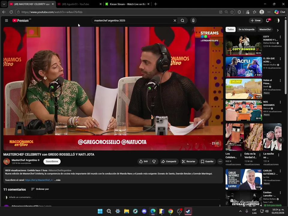Image resolution: width=288 pixels, height=216 pixels.
Task: Open Ordenar por sort dropdown
Action: 40,189
